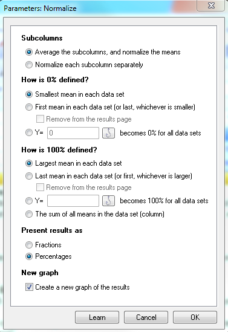Confirm the dialog with OK
This screenshot has width=228, height=332.
tap(195, 317)
